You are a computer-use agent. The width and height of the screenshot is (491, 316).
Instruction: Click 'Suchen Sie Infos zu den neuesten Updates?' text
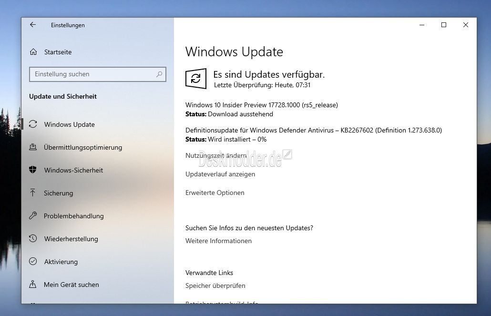coord(249,228)
